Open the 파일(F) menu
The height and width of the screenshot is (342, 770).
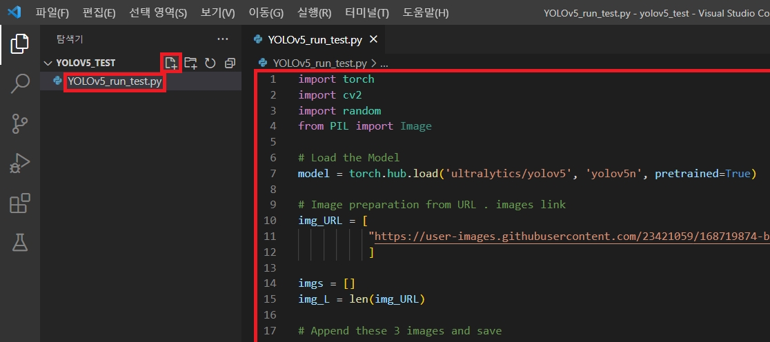(x=52, y=13)
